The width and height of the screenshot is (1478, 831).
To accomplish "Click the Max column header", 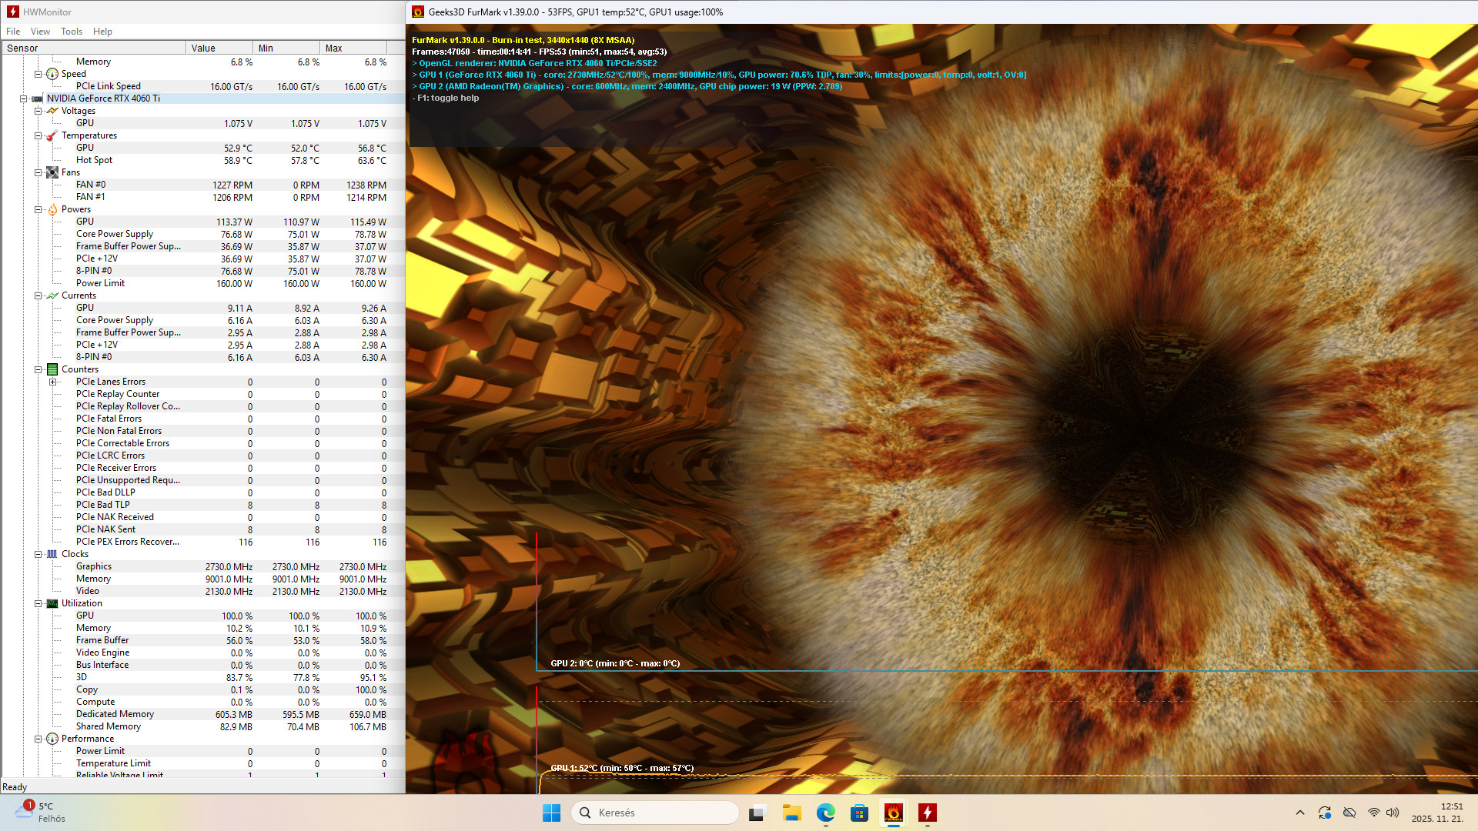I will (x=354, y=48).
